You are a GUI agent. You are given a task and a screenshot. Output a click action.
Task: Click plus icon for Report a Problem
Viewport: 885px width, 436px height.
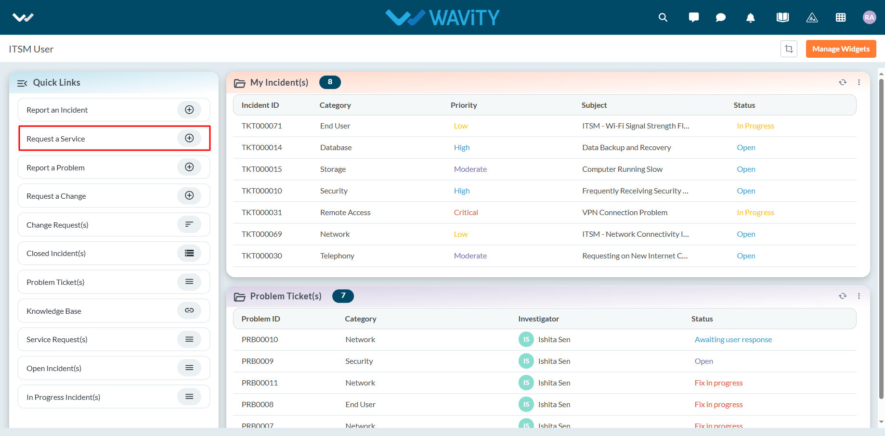click(189, 167)
